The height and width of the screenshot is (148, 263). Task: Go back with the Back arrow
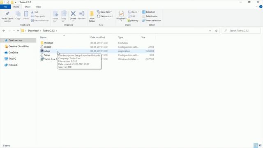point(4,31)
